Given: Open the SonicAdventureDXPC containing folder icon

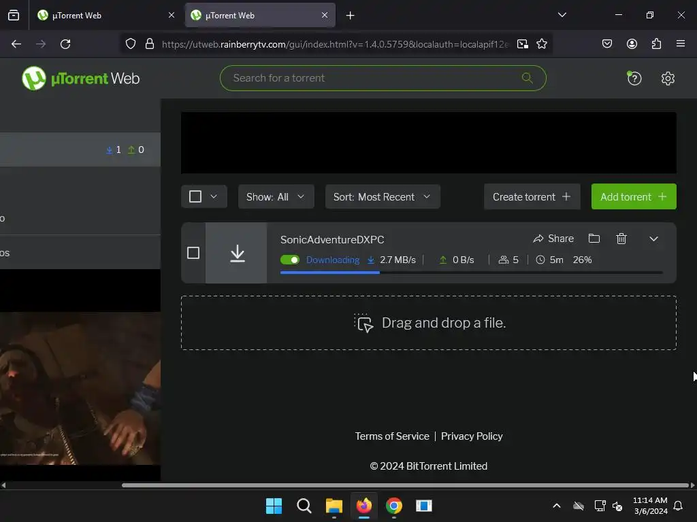Looking at the screenshot, I should click(x=594, y=239).
